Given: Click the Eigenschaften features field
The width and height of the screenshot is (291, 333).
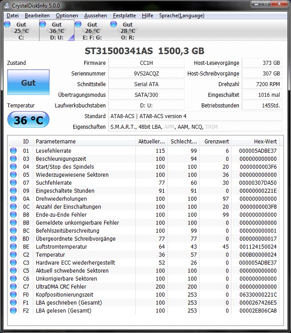Looking at the screenshot, I should [x=195, y=127].
